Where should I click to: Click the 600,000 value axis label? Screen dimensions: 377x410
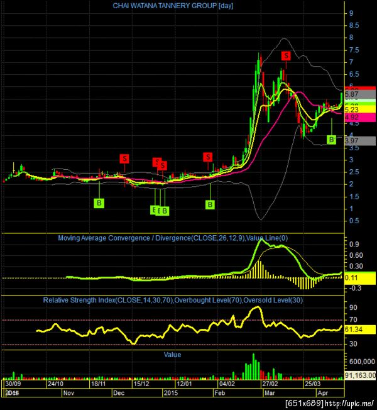tap(362, 362)
